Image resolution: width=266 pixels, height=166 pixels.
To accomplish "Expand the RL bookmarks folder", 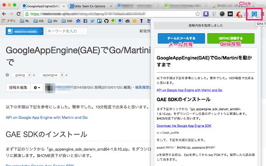I will [25, 21].
